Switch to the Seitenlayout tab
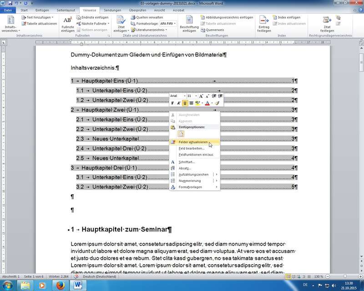 [66, 10]
